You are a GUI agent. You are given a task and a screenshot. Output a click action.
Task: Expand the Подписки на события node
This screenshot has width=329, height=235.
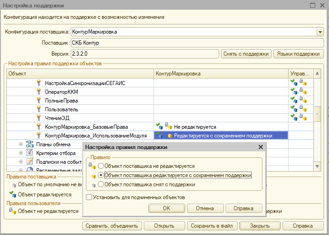click(x=21, y=162)
